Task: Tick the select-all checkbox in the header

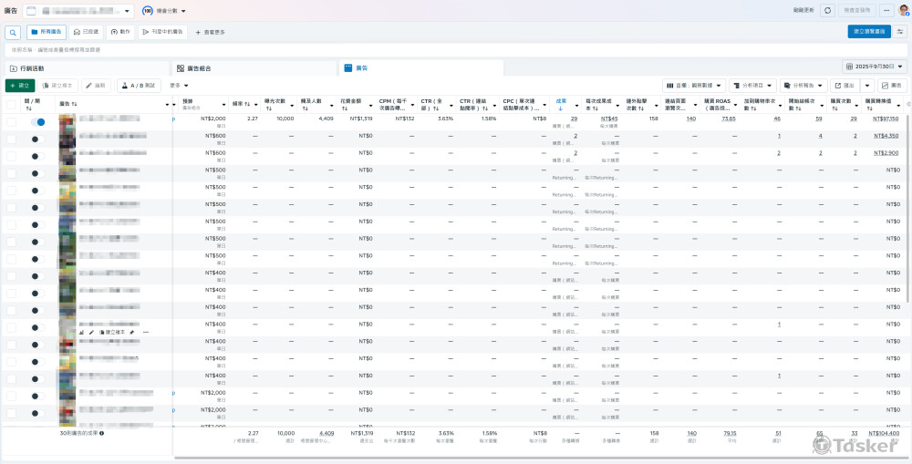Action: tap(11, 105)
